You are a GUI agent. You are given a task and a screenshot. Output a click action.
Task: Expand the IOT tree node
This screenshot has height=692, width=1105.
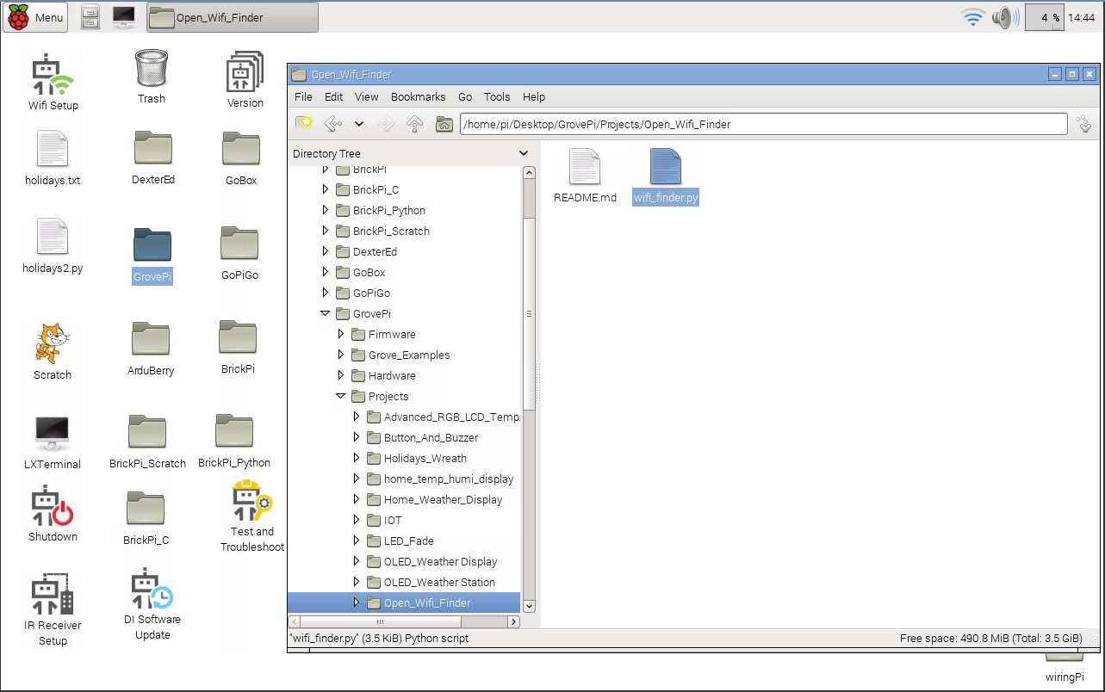[x=356, y=520]
